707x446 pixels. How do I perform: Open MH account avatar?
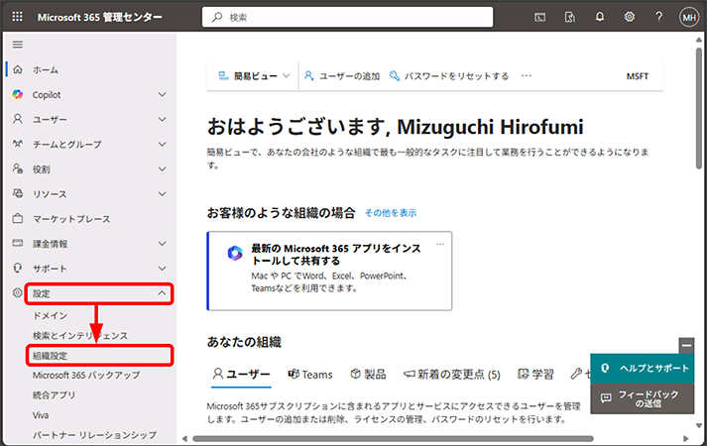688,18
